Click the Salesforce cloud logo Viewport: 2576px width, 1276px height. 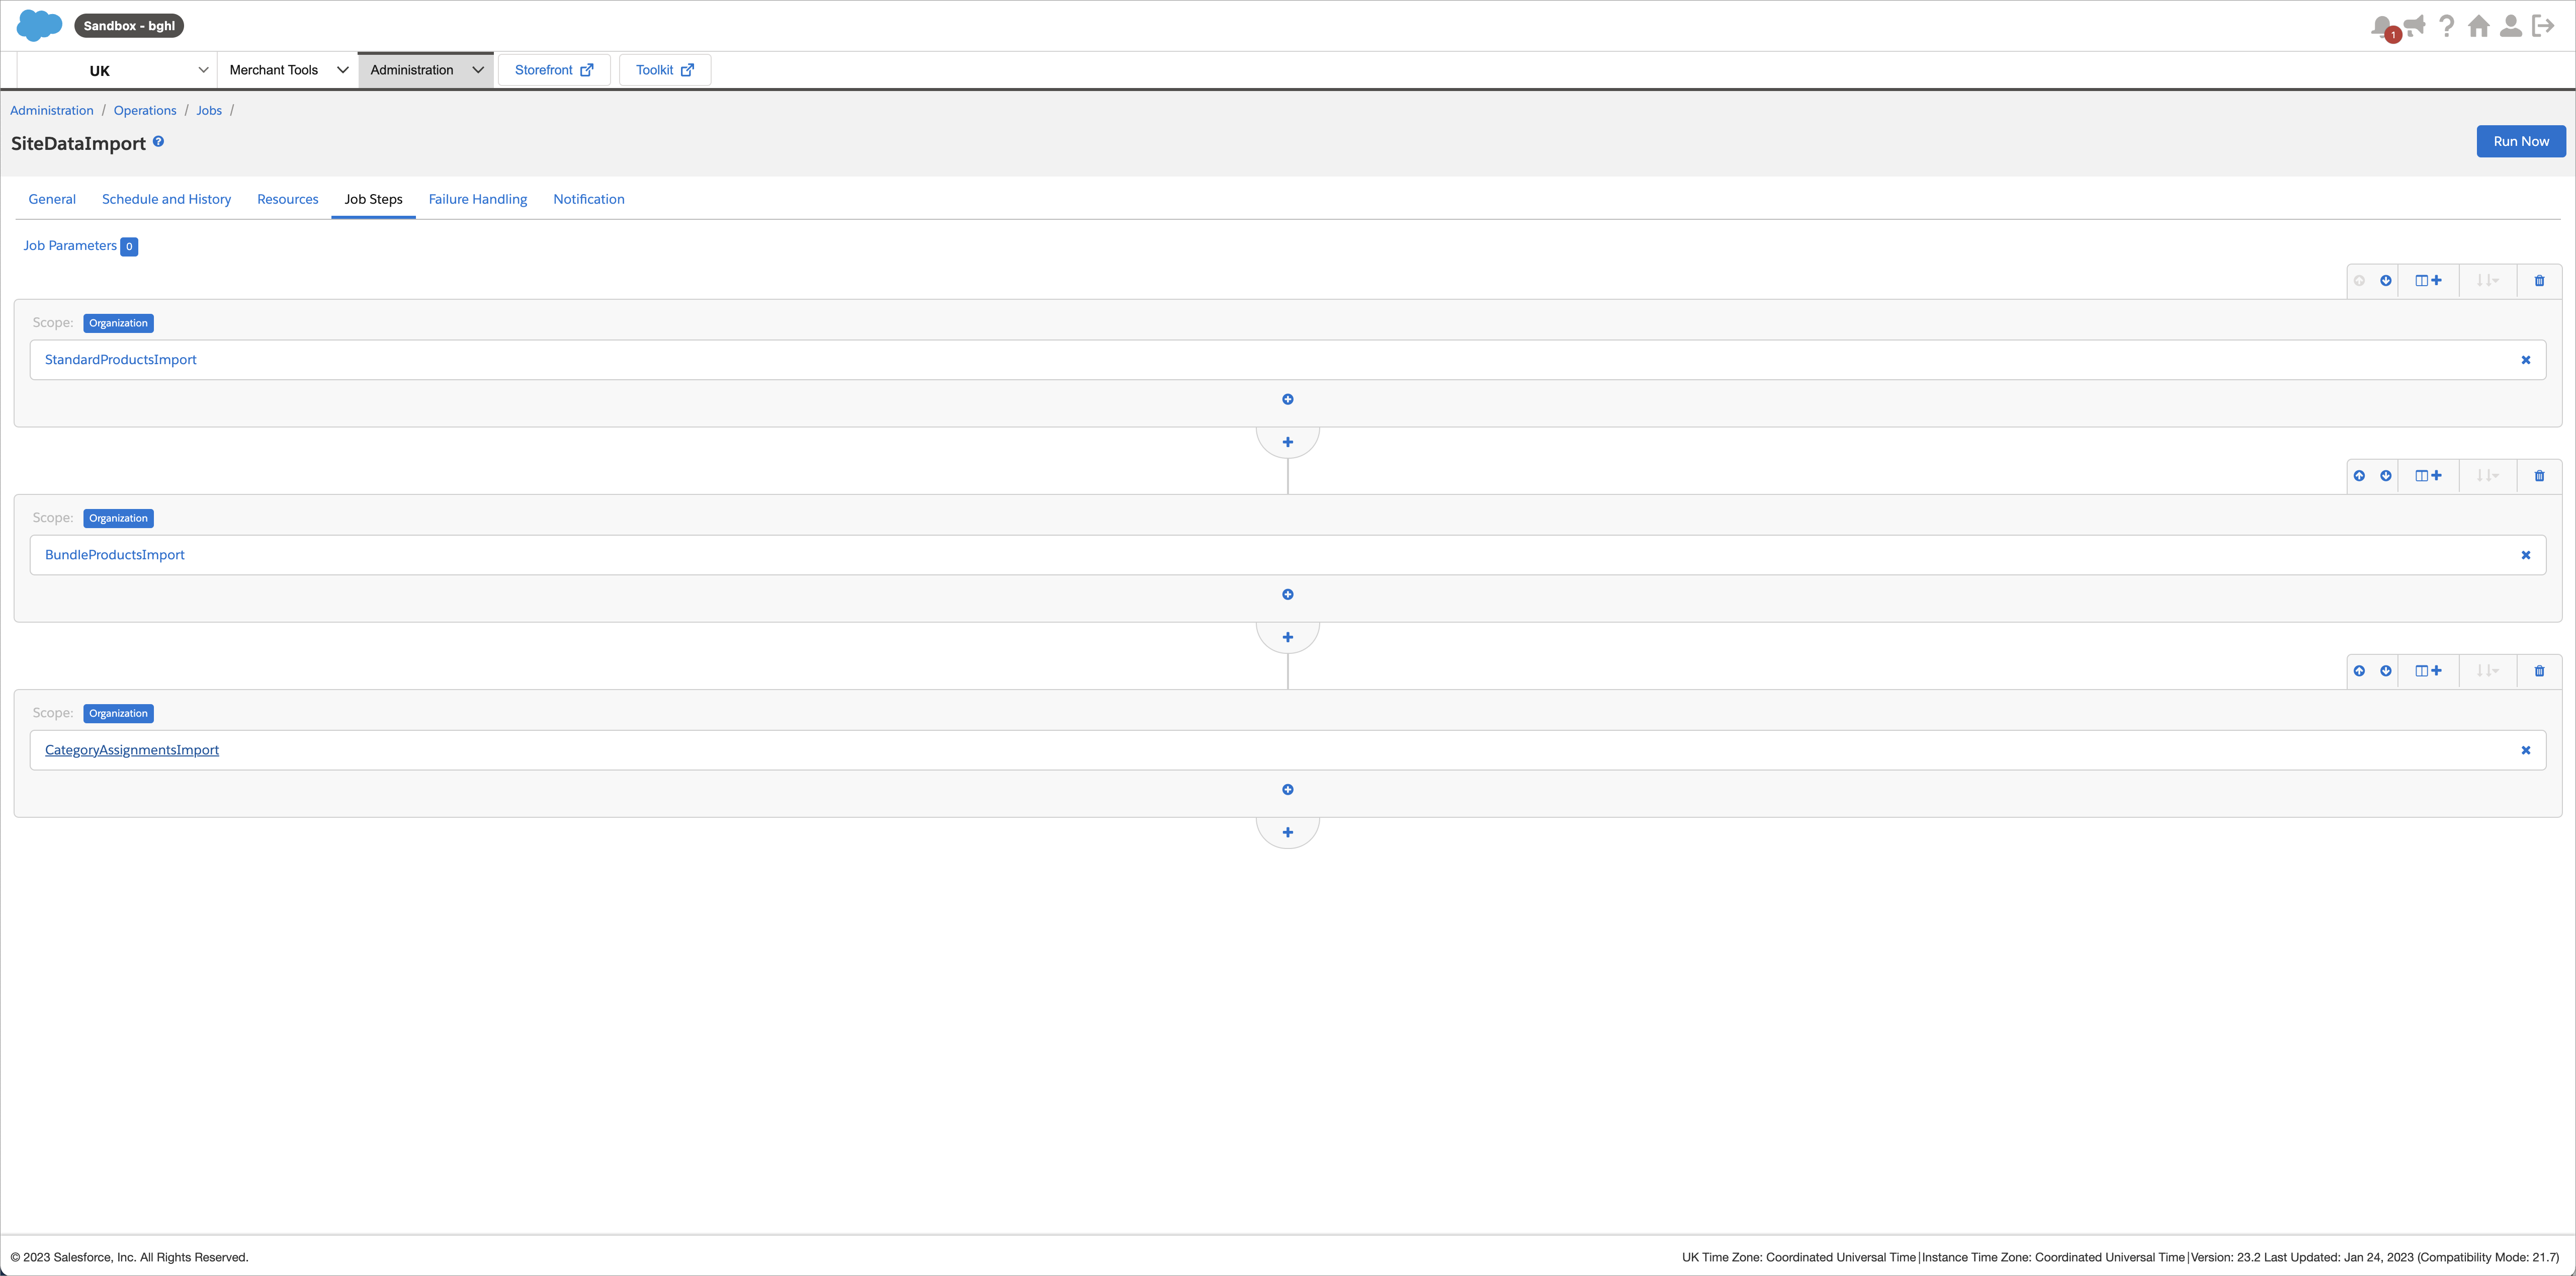(39, 25)
